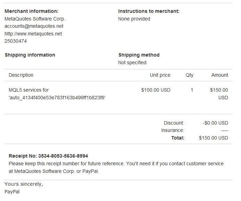
Task: Open the http://www.metaquotes.net link
Action: pos(33,34)
